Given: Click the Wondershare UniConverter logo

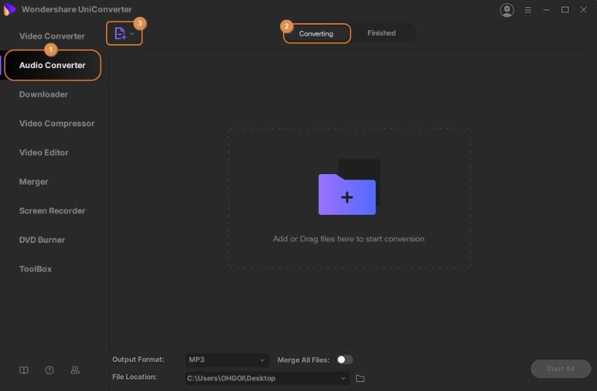Looking at the screenshot, I should point(9,9).
